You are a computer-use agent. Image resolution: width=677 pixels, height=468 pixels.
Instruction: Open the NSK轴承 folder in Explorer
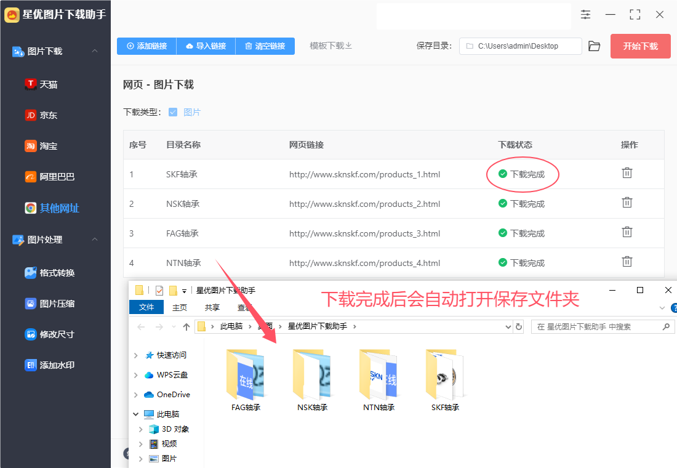click(x=312, y=380)
